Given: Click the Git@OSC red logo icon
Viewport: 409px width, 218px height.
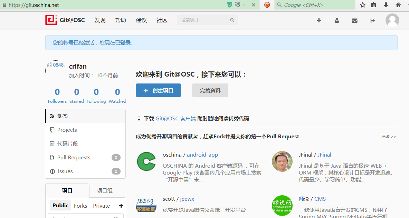Looking at the screenshot, I should (51, 20).
